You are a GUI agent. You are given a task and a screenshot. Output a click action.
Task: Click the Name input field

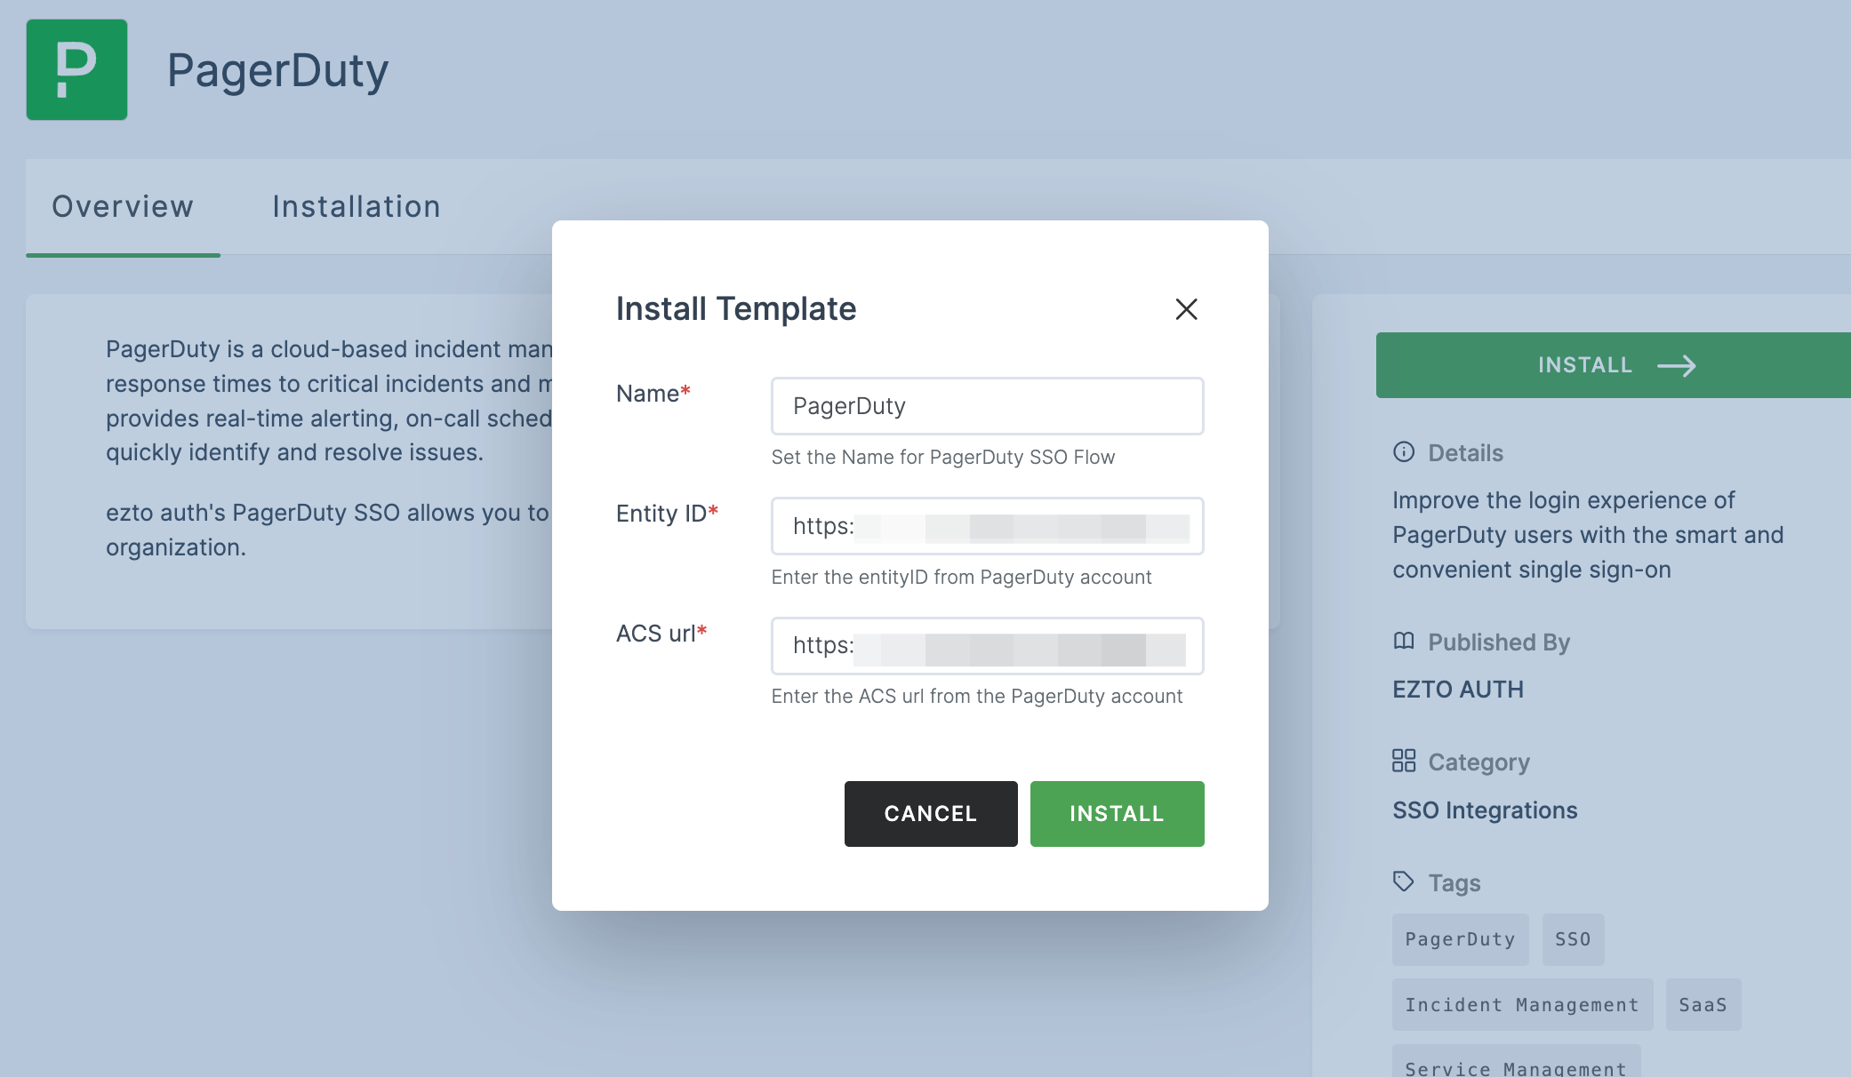pos(988,406)
